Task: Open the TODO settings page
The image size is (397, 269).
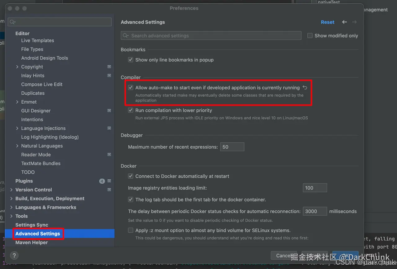Action: (x=28, y=172)
